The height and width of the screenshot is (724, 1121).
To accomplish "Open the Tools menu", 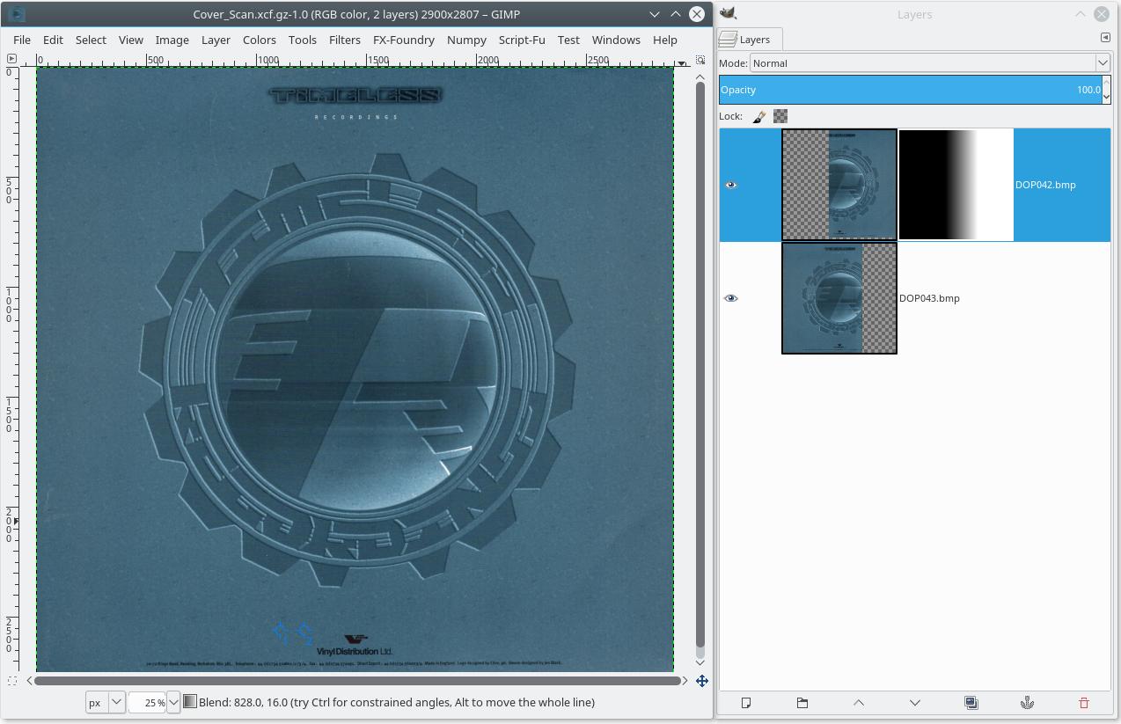I will (x=302, y=40).
